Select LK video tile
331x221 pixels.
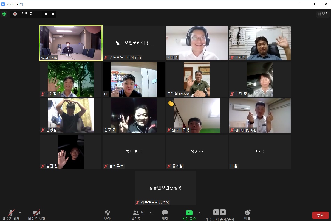pyautogui.click(x=134, y=79)
